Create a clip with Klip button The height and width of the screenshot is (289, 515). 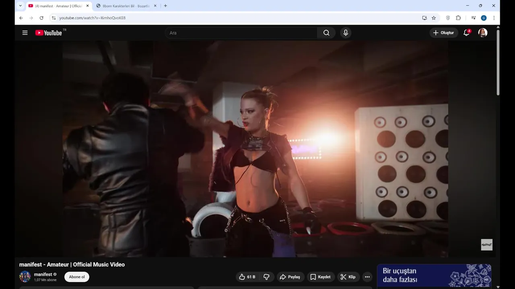(348, 277)
